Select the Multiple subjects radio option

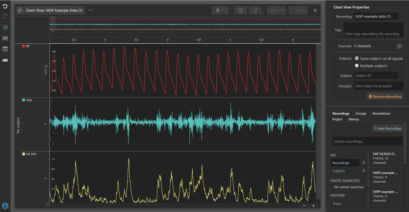[x=357, y=66]
